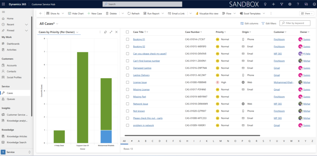Toggle the site map hamburger menu

coord(3,12)
